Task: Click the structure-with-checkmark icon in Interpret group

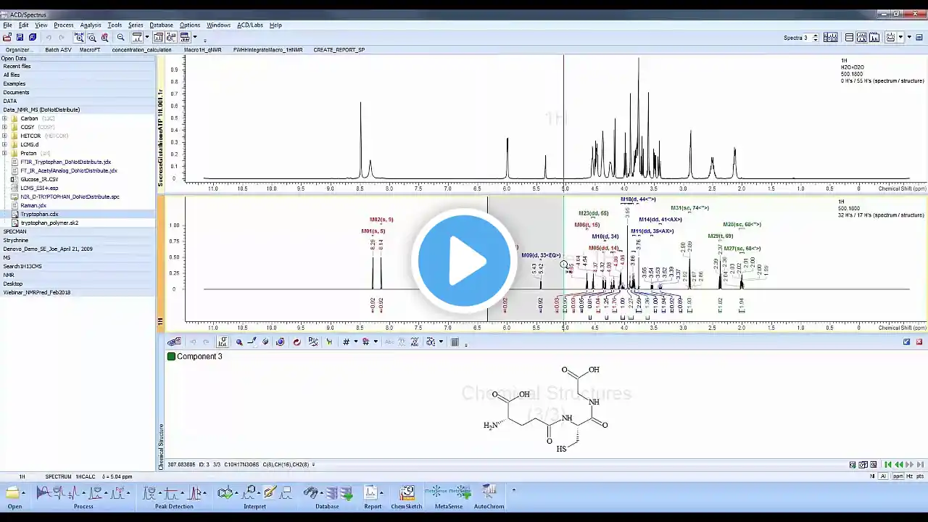Action: (x=225, y=493)
